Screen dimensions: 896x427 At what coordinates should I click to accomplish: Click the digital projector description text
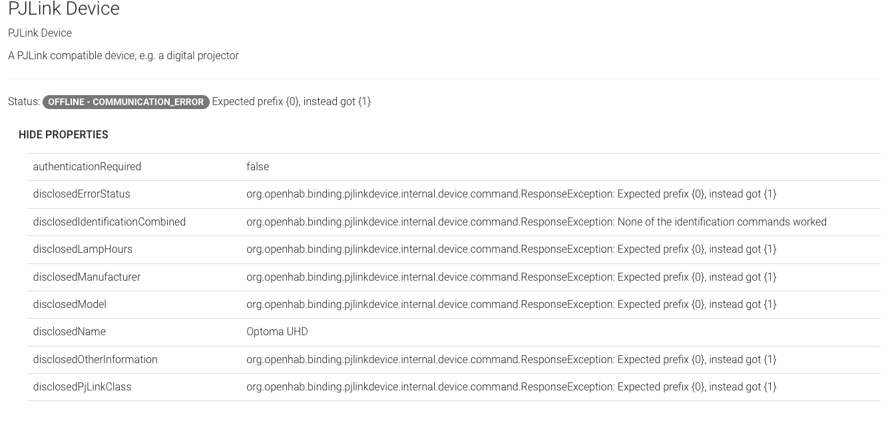[123, 56]
